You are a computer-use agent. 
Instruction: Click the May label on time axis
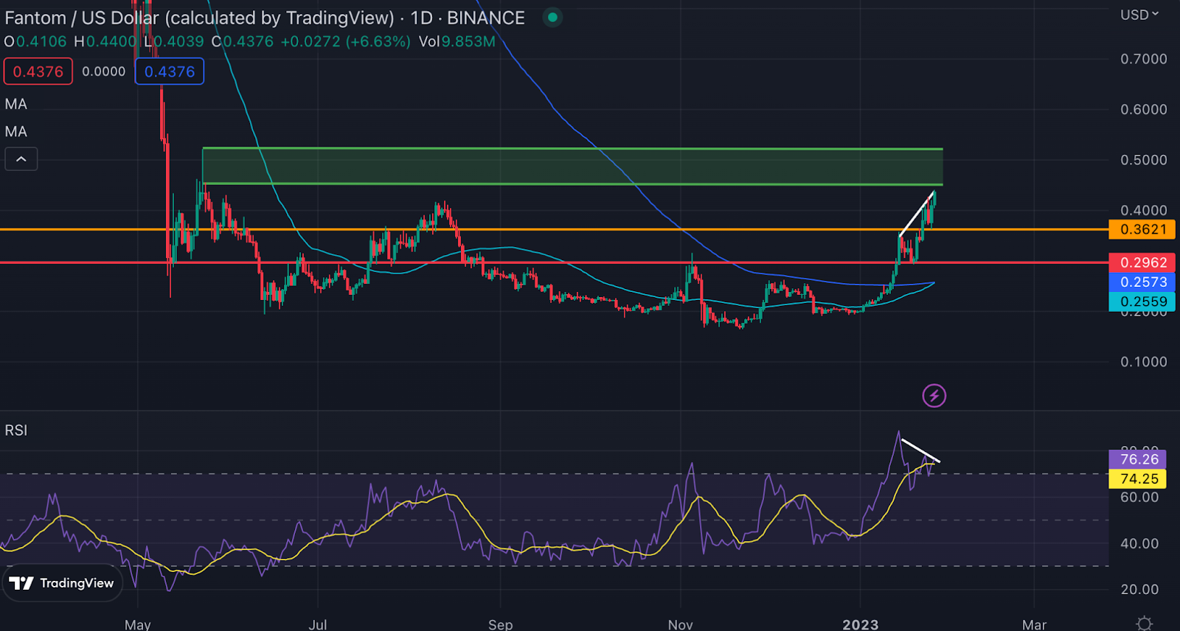pyautogui.click(x=138, y=624)
